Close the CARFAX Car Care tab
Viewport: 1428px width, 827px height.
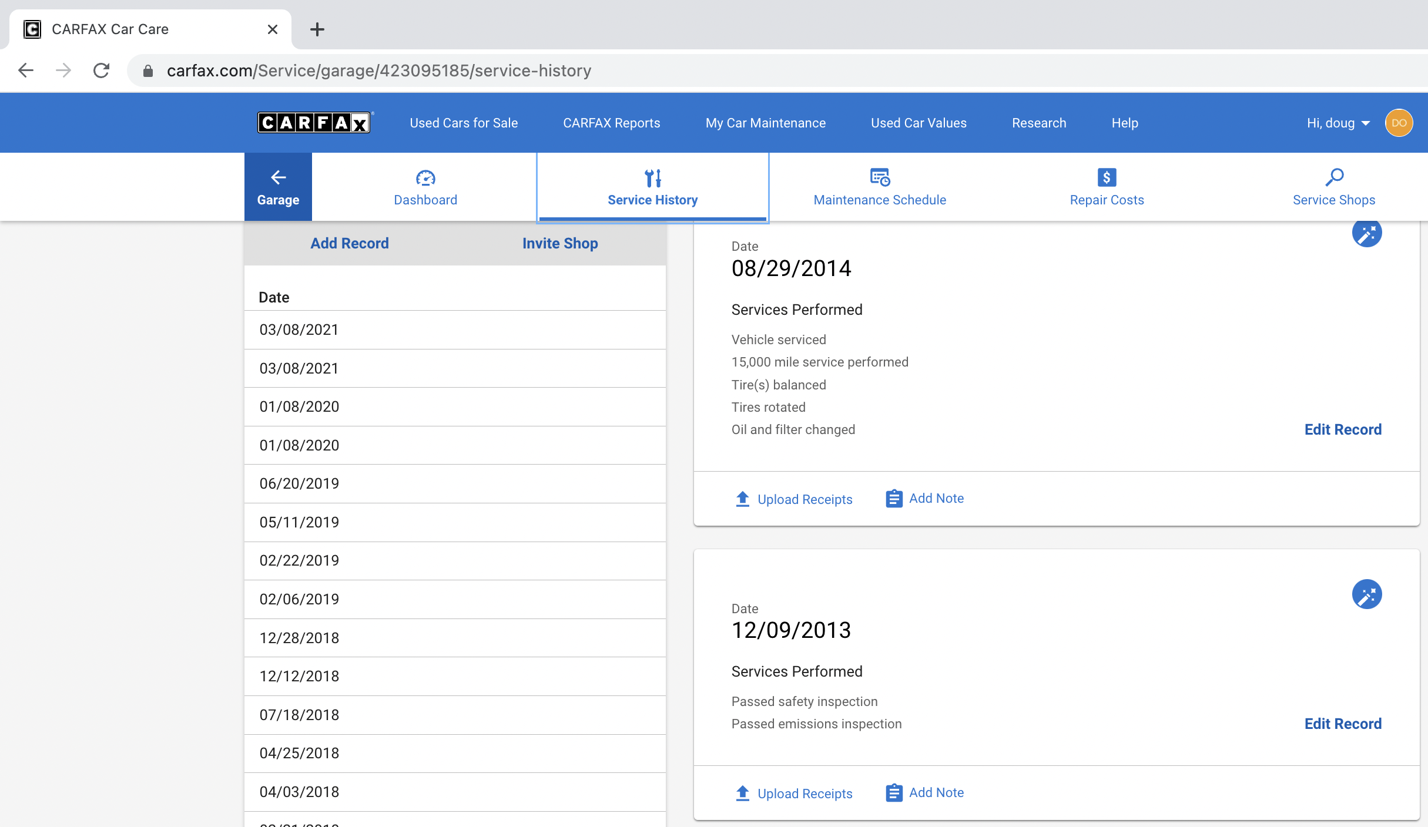pos(272,29)
